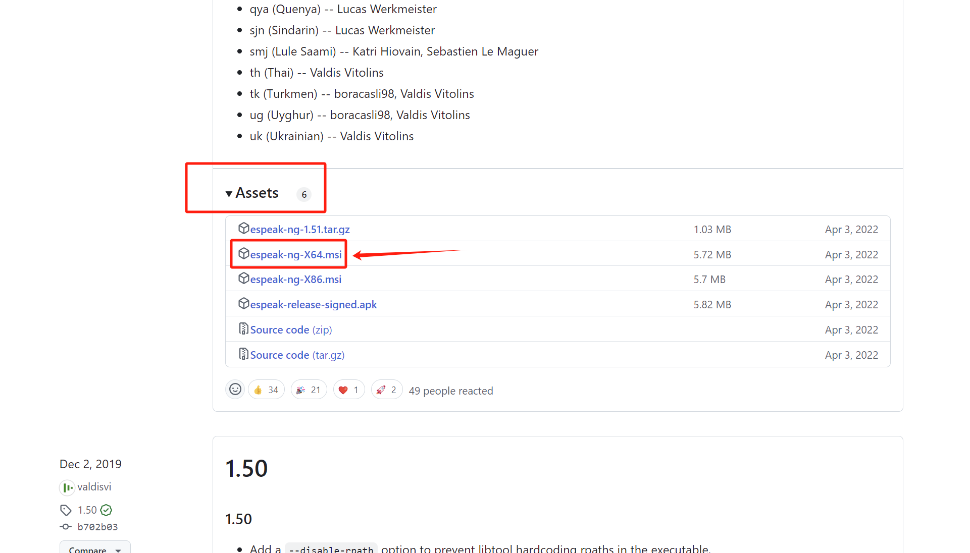Screen dimensions: 970x553
Task: Click the zip file icon beside Source code (zip)
Action: 243,329
